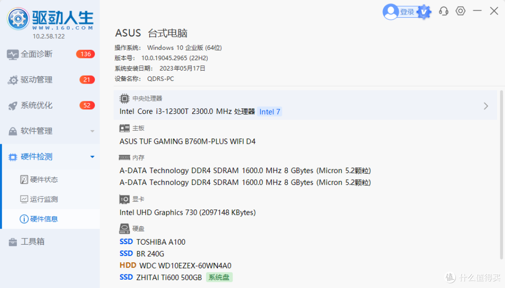
Task: Click the 工具箱 briefcase icon
Action: pos(13,242)
